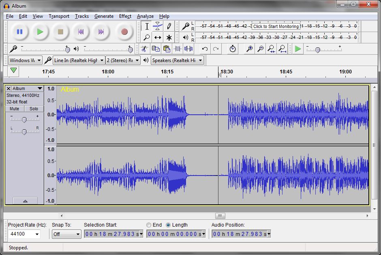This screenshot has width=381, height=255.
Task: Open the Project Rate dropdown
Action: click(24, 234)
